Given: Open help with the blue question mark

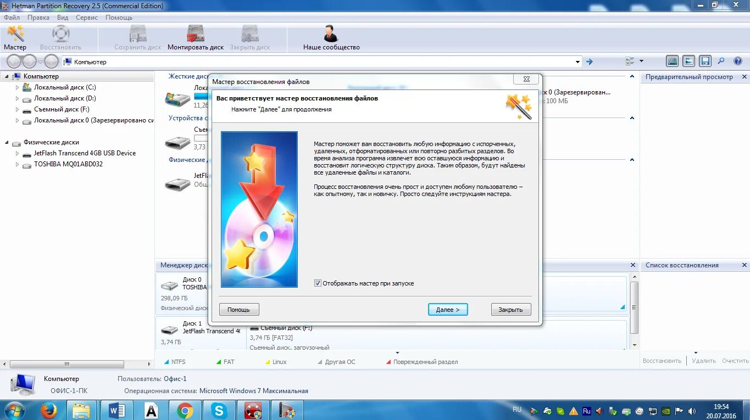Looking at the screenshot, I should 738,61.
